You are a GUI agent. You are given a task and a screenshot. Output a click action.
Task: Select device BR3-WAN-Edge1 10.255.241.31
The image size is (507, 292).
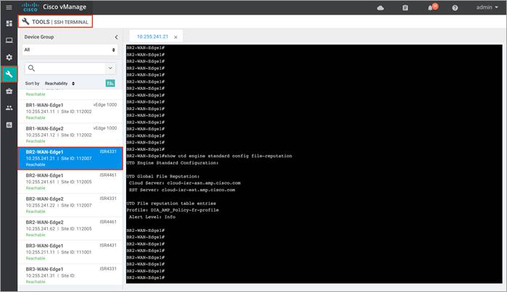coord(70,275)
